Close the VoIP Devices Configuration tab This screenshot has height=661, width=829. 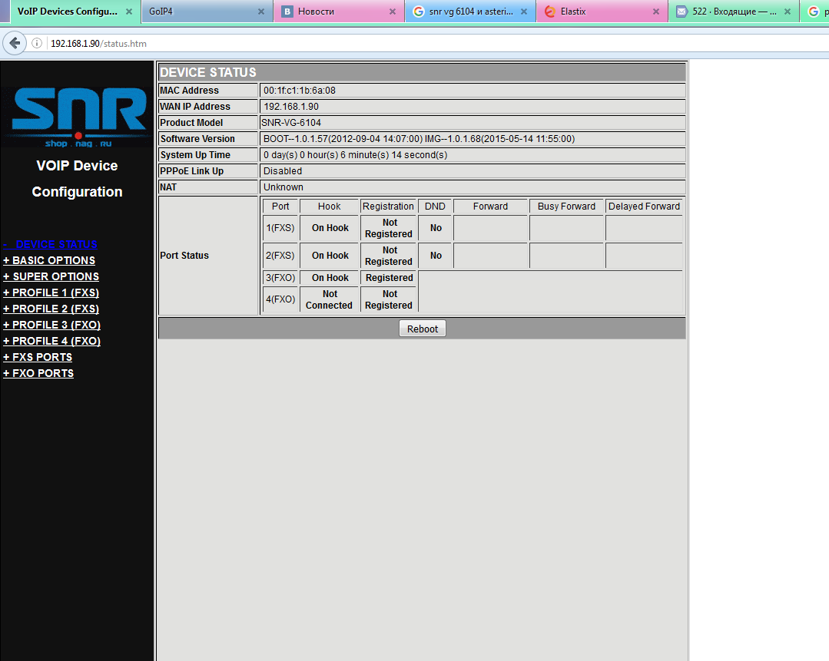pos(129,12)
